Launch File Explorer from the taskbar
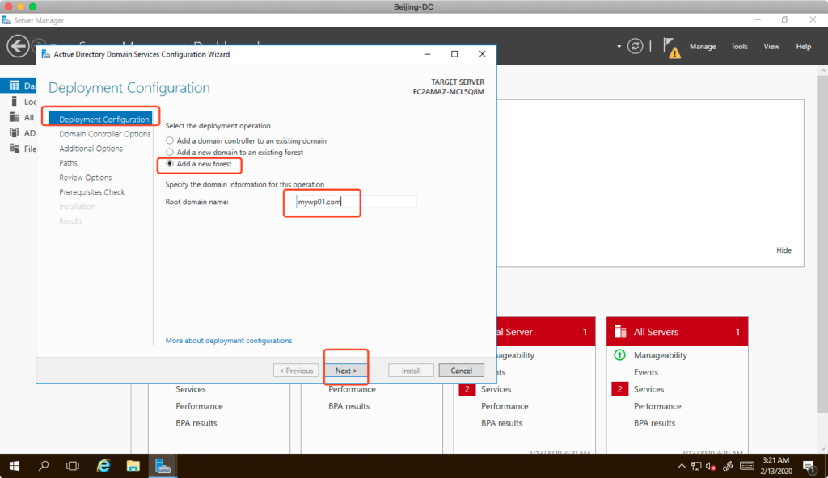Viewport: 828px width, 478px height. pos(133,466)
